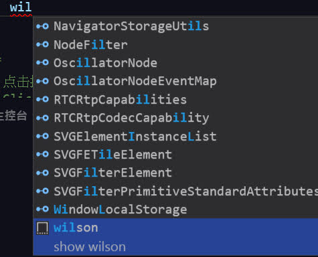Click the interface icon beside RTCRtpCapabilities
The image size is (318, 257).
pyautogui.click(x=42, y=99)
